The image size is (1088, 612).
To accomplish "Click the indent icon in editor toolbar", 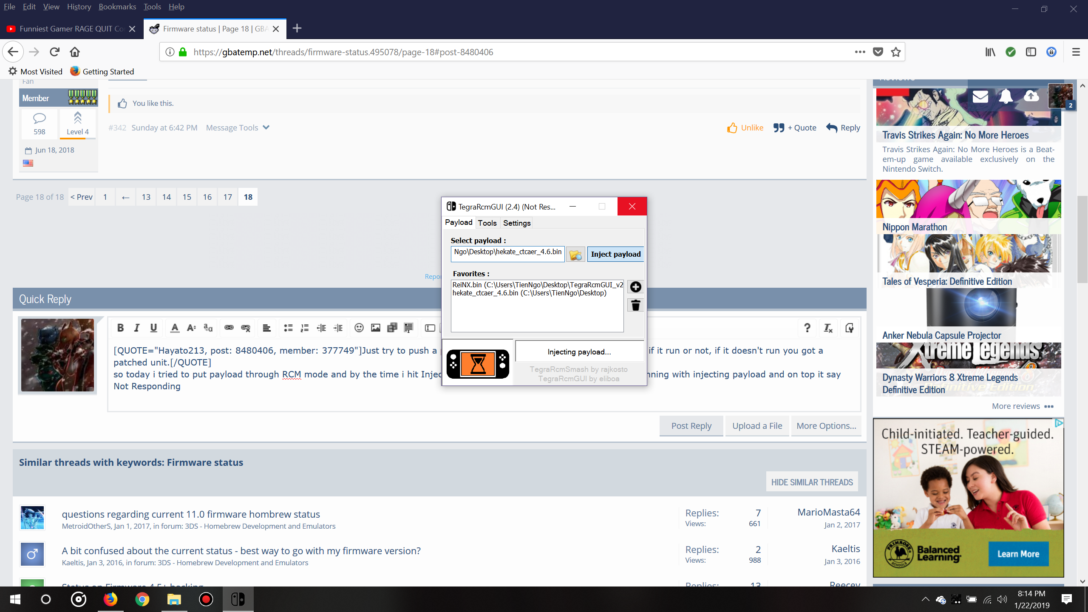I will pyautogui.click(x=338, y=328).
